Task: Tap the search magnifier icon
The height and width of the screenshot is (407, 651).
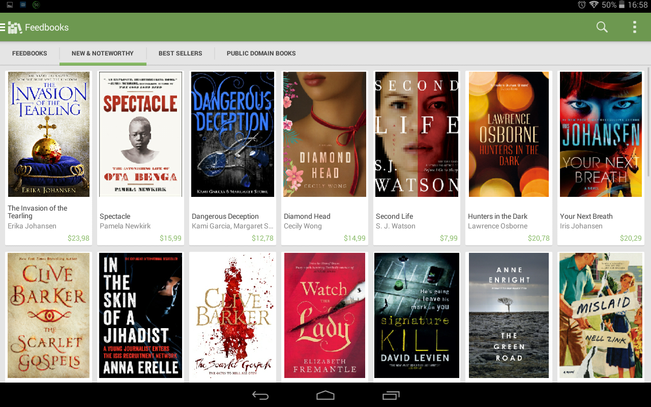Action: click(x=602, y=27)
